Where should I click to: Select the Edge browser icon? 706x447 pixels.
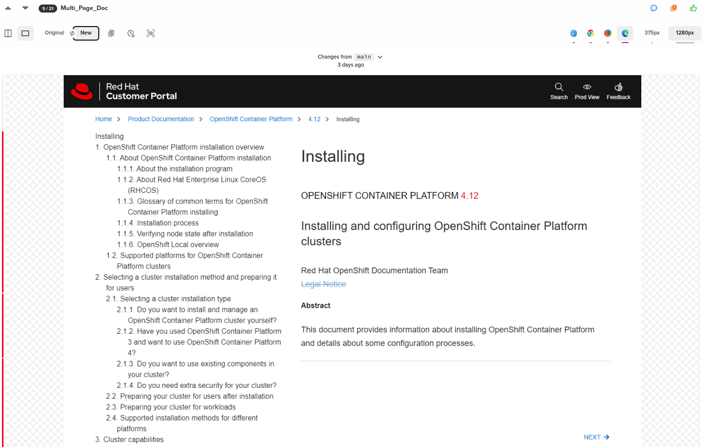point(625,34)
